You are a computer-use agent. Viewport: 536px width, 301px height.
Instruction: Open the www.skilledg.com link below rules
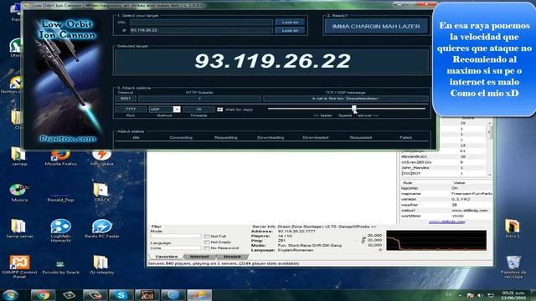pos(446,222)
